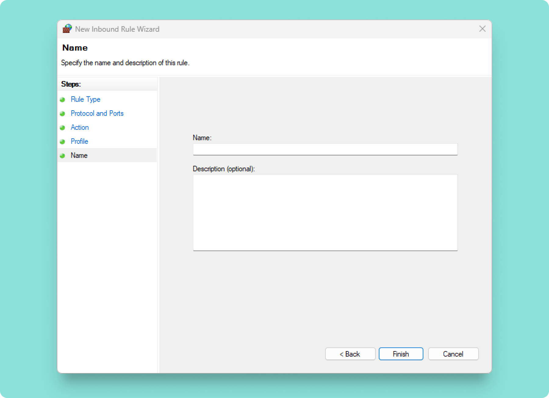Viewport: 549px width, 398px height.
Task: Cancel the rule wizard
Action: (453, 354)
